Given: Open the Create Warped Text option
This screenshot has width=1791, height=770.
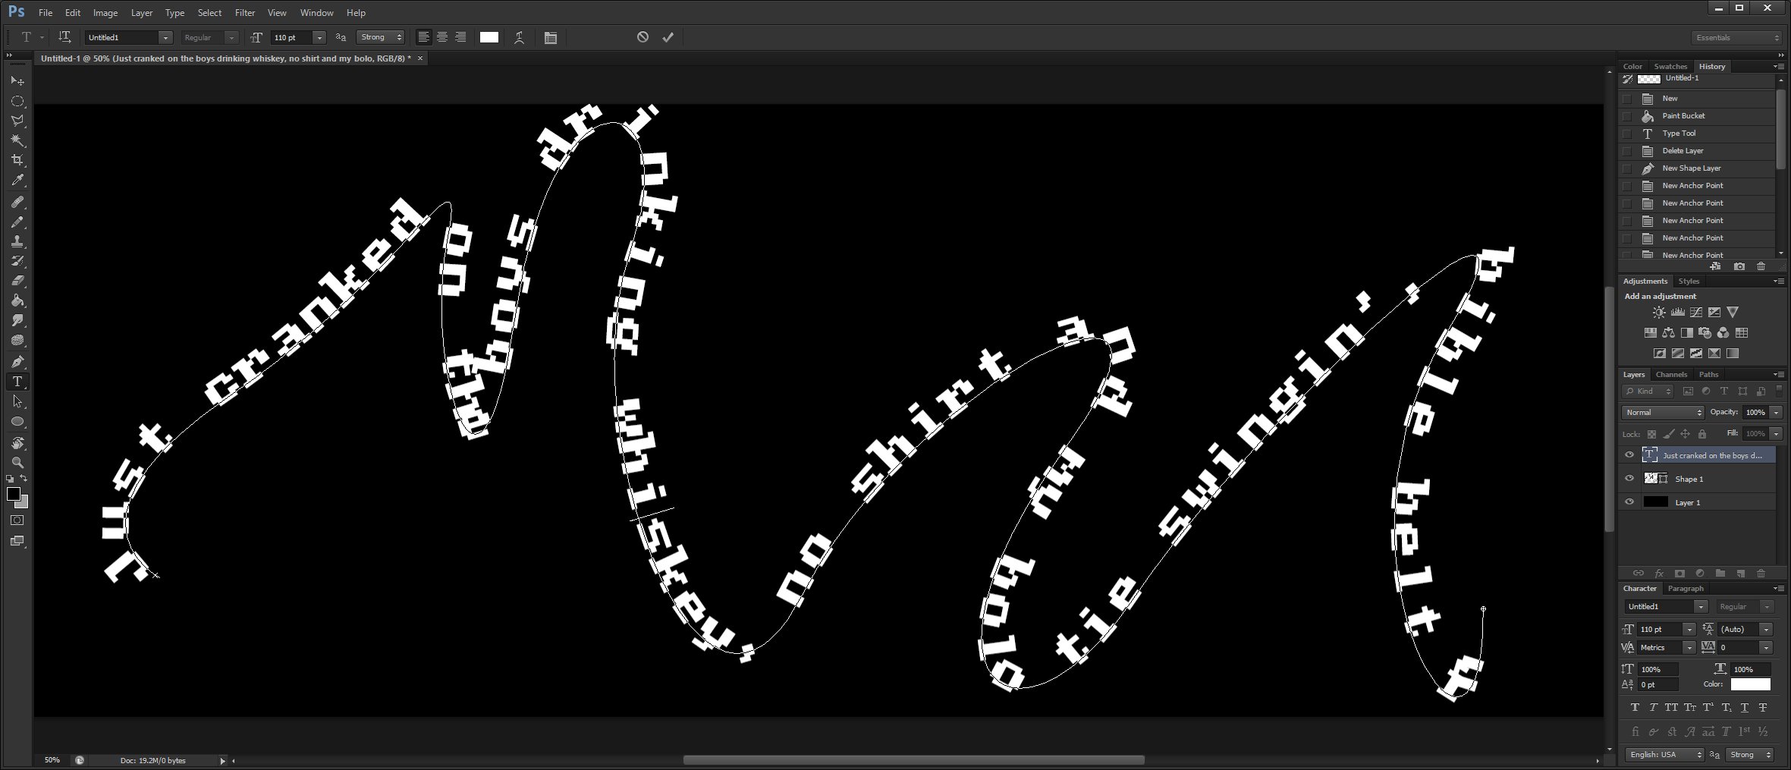Looking at the screenshot, I should coord(519,37).
